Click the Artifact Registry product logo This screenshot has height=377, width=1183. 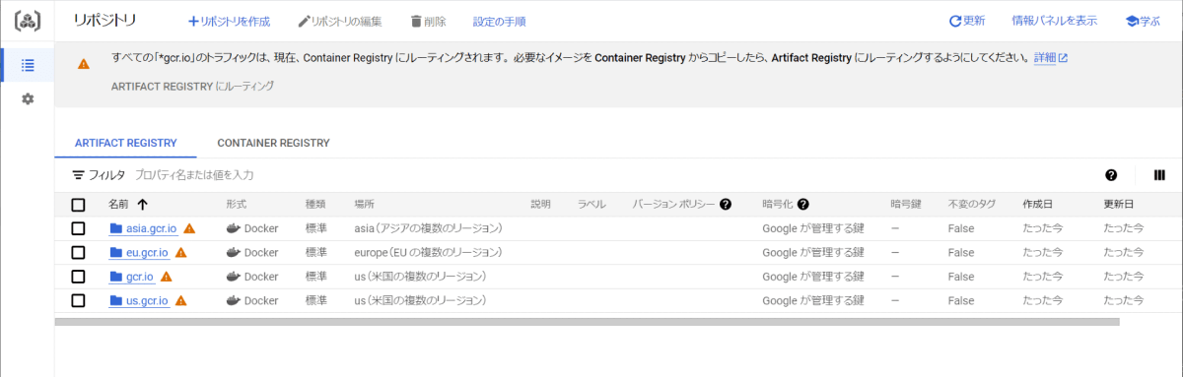pyautogui.click(x=28, y=21)
